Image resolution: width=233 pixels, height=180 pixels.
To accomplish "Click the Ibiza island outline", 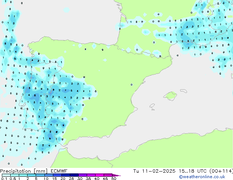I will 152,106.
